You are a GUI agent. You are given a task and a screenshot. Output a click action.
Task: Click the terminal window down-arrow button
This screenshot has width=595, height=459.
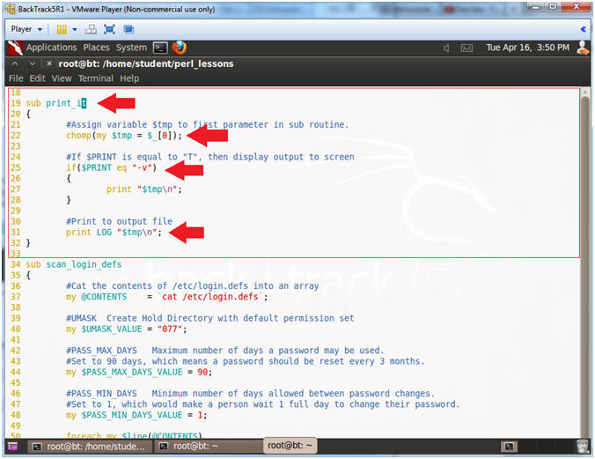click(33, 63)
